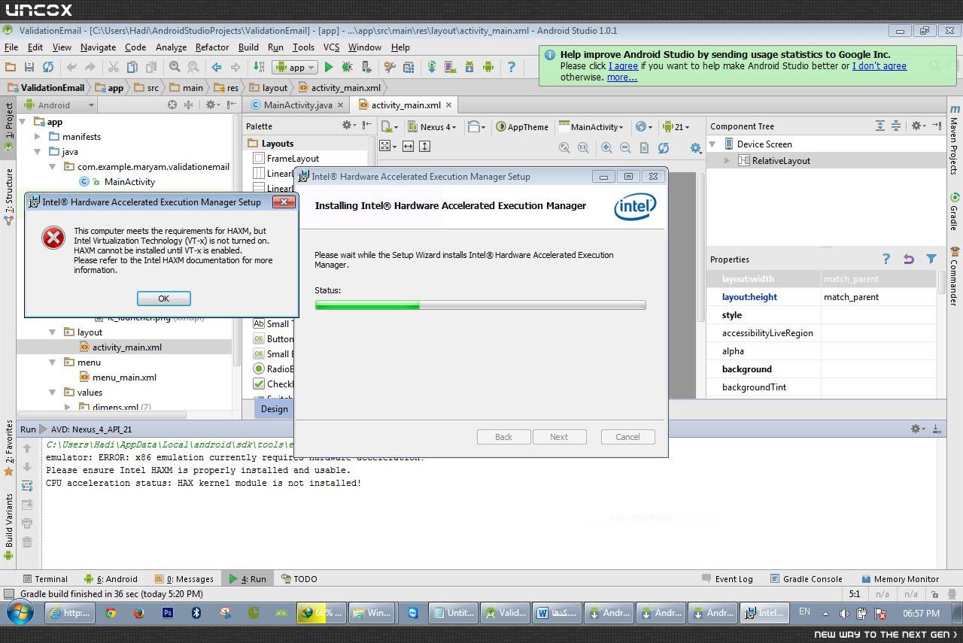The image size is (963, 643).
Task: Click the Synchronize icon in main toolbar
Action: pos(47,67)
